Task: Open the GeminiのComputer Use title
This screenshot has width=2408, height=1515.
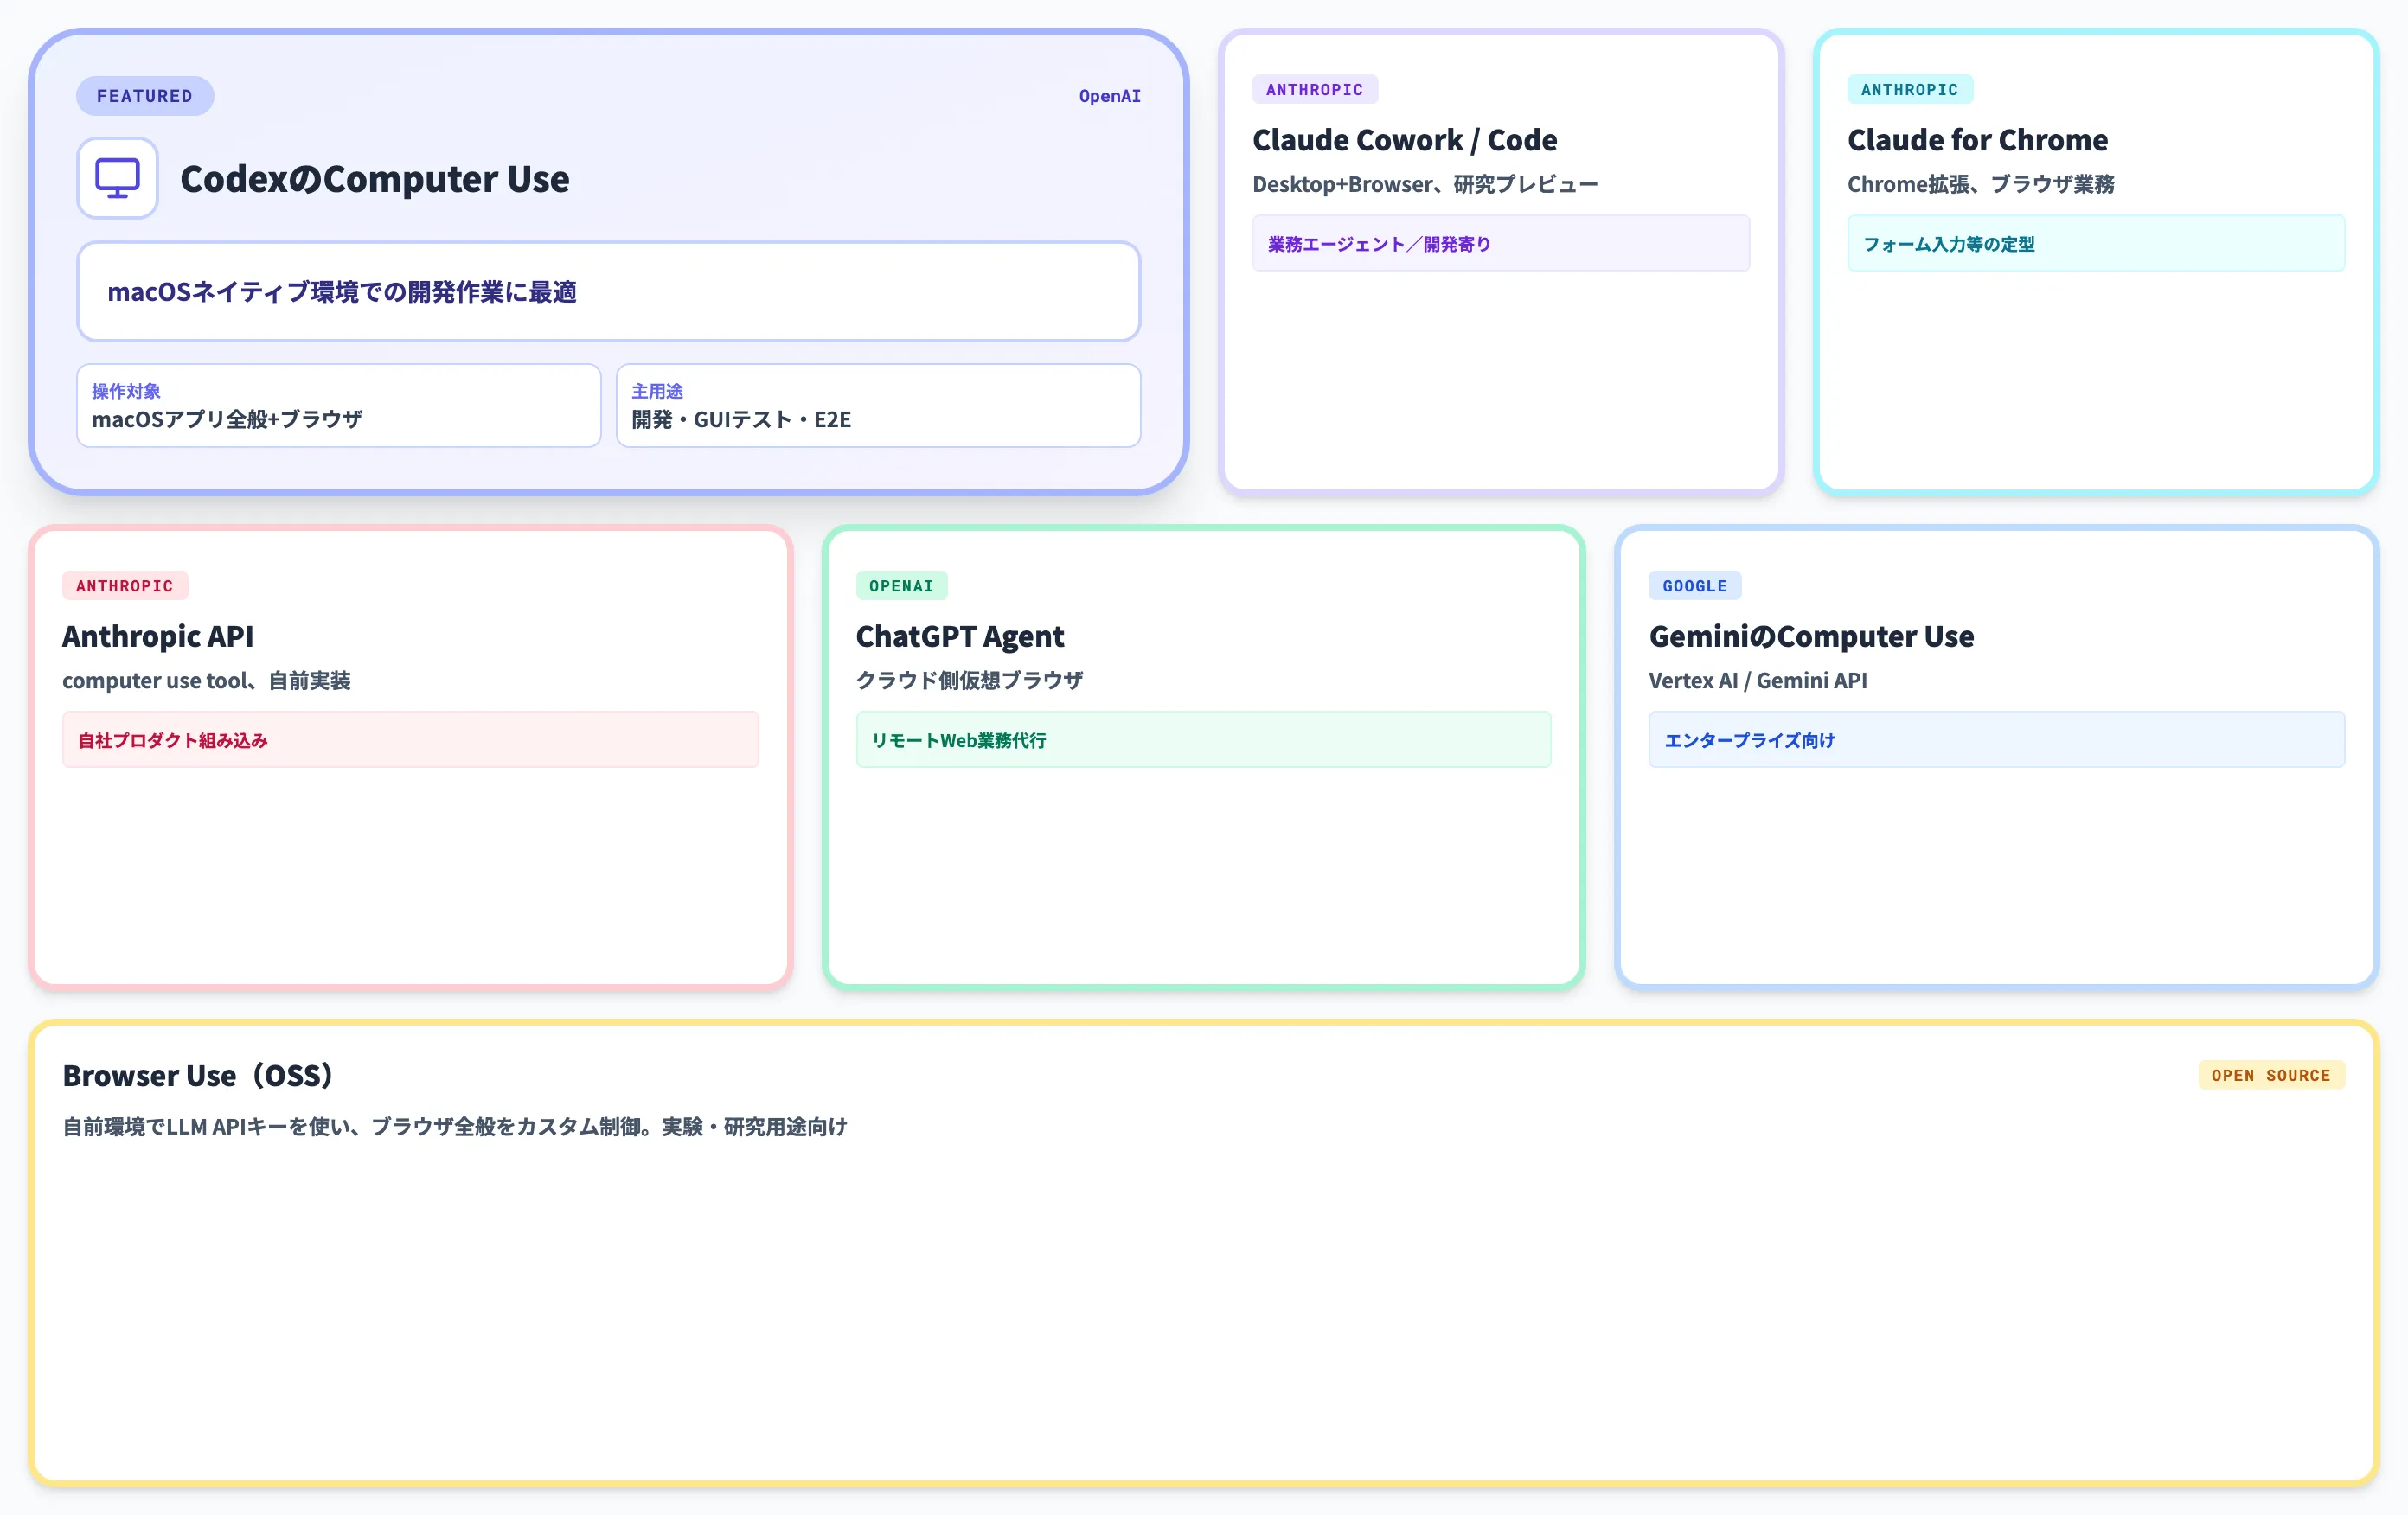Action: [1811, 636]
